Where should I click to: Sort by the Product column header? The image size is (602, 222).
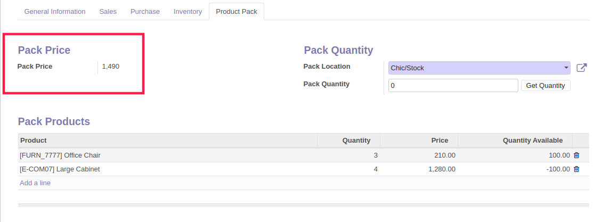click(167, 141)
